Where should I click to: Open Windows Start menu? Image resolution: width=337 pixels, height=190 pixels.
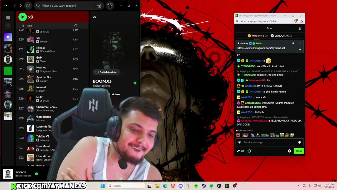coord(103,186)
